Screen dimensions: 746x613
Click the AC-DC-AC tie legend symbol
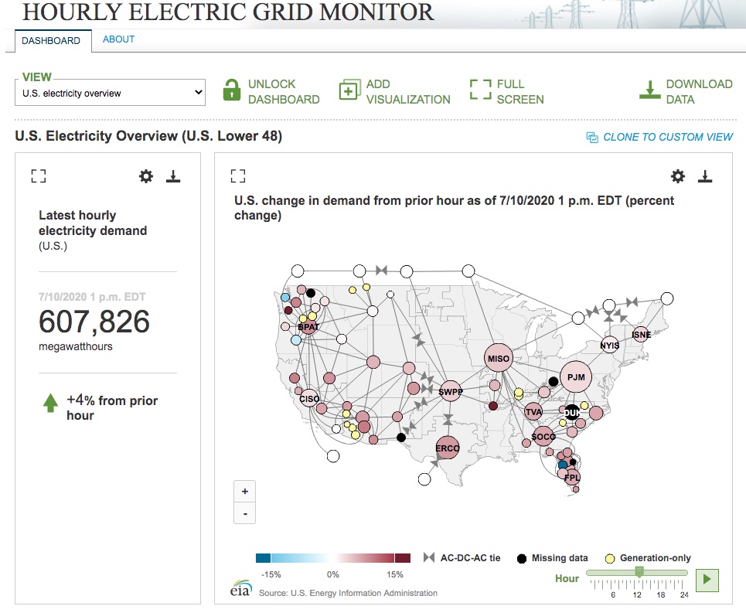pos(429,557)
